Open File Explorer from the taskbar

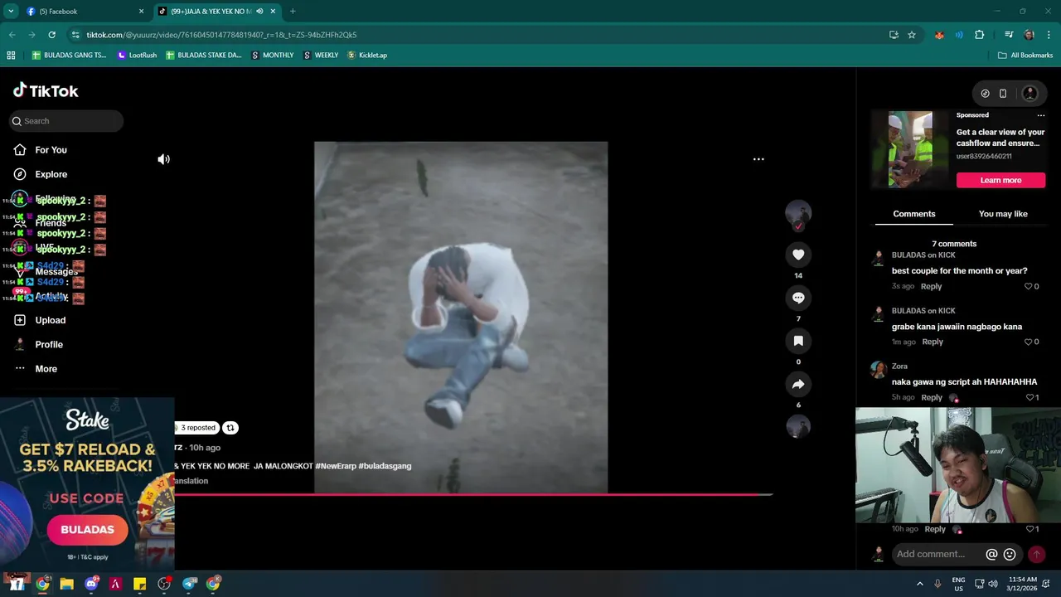67,584
